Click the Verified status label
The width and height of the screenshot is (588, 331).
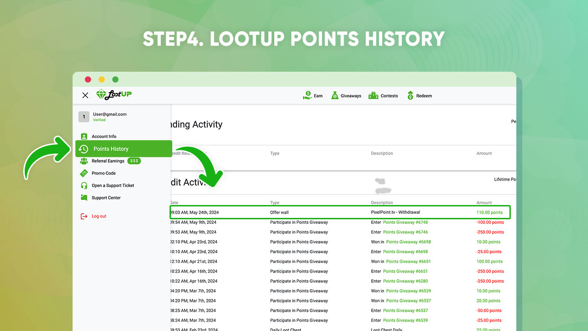(x=99, y=120)
